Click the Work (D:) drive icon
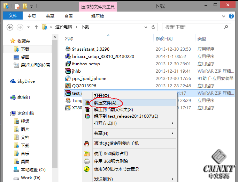Image resolution: width=238 pixels, height=182 pixels. tap(16, 178)
